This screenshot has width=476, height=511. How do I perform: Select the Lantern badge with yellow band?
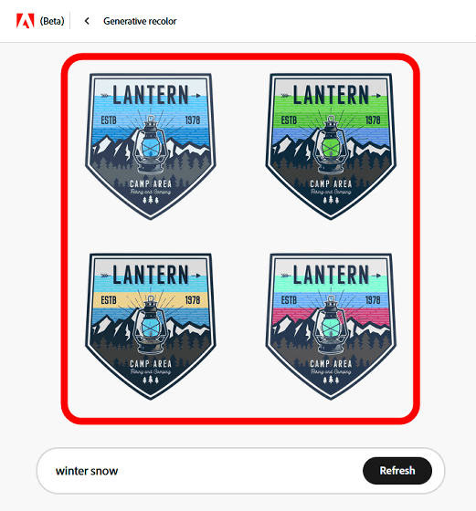click(151, 327)
